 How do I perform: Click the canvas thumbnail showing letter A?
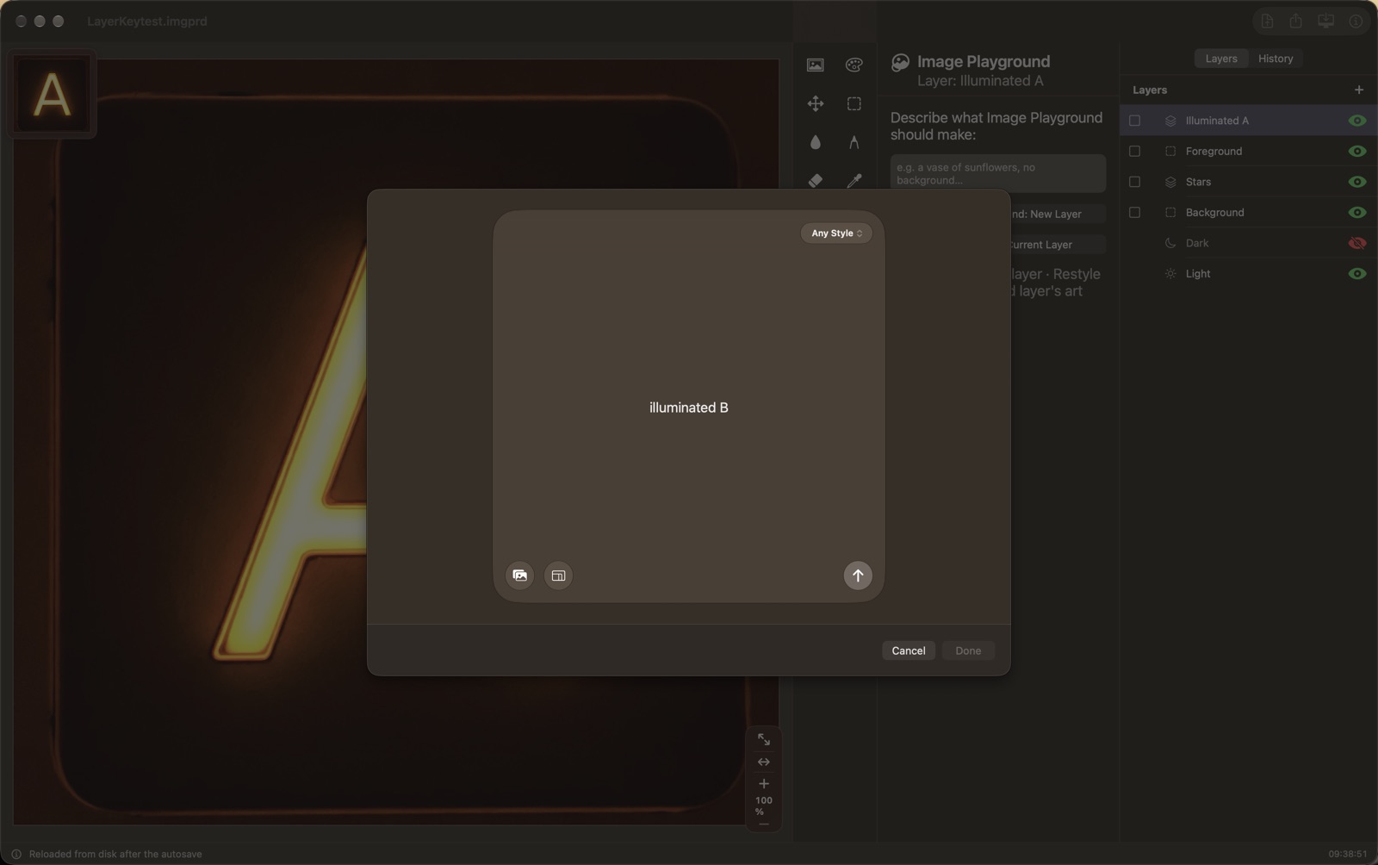(x=52, y=95)
